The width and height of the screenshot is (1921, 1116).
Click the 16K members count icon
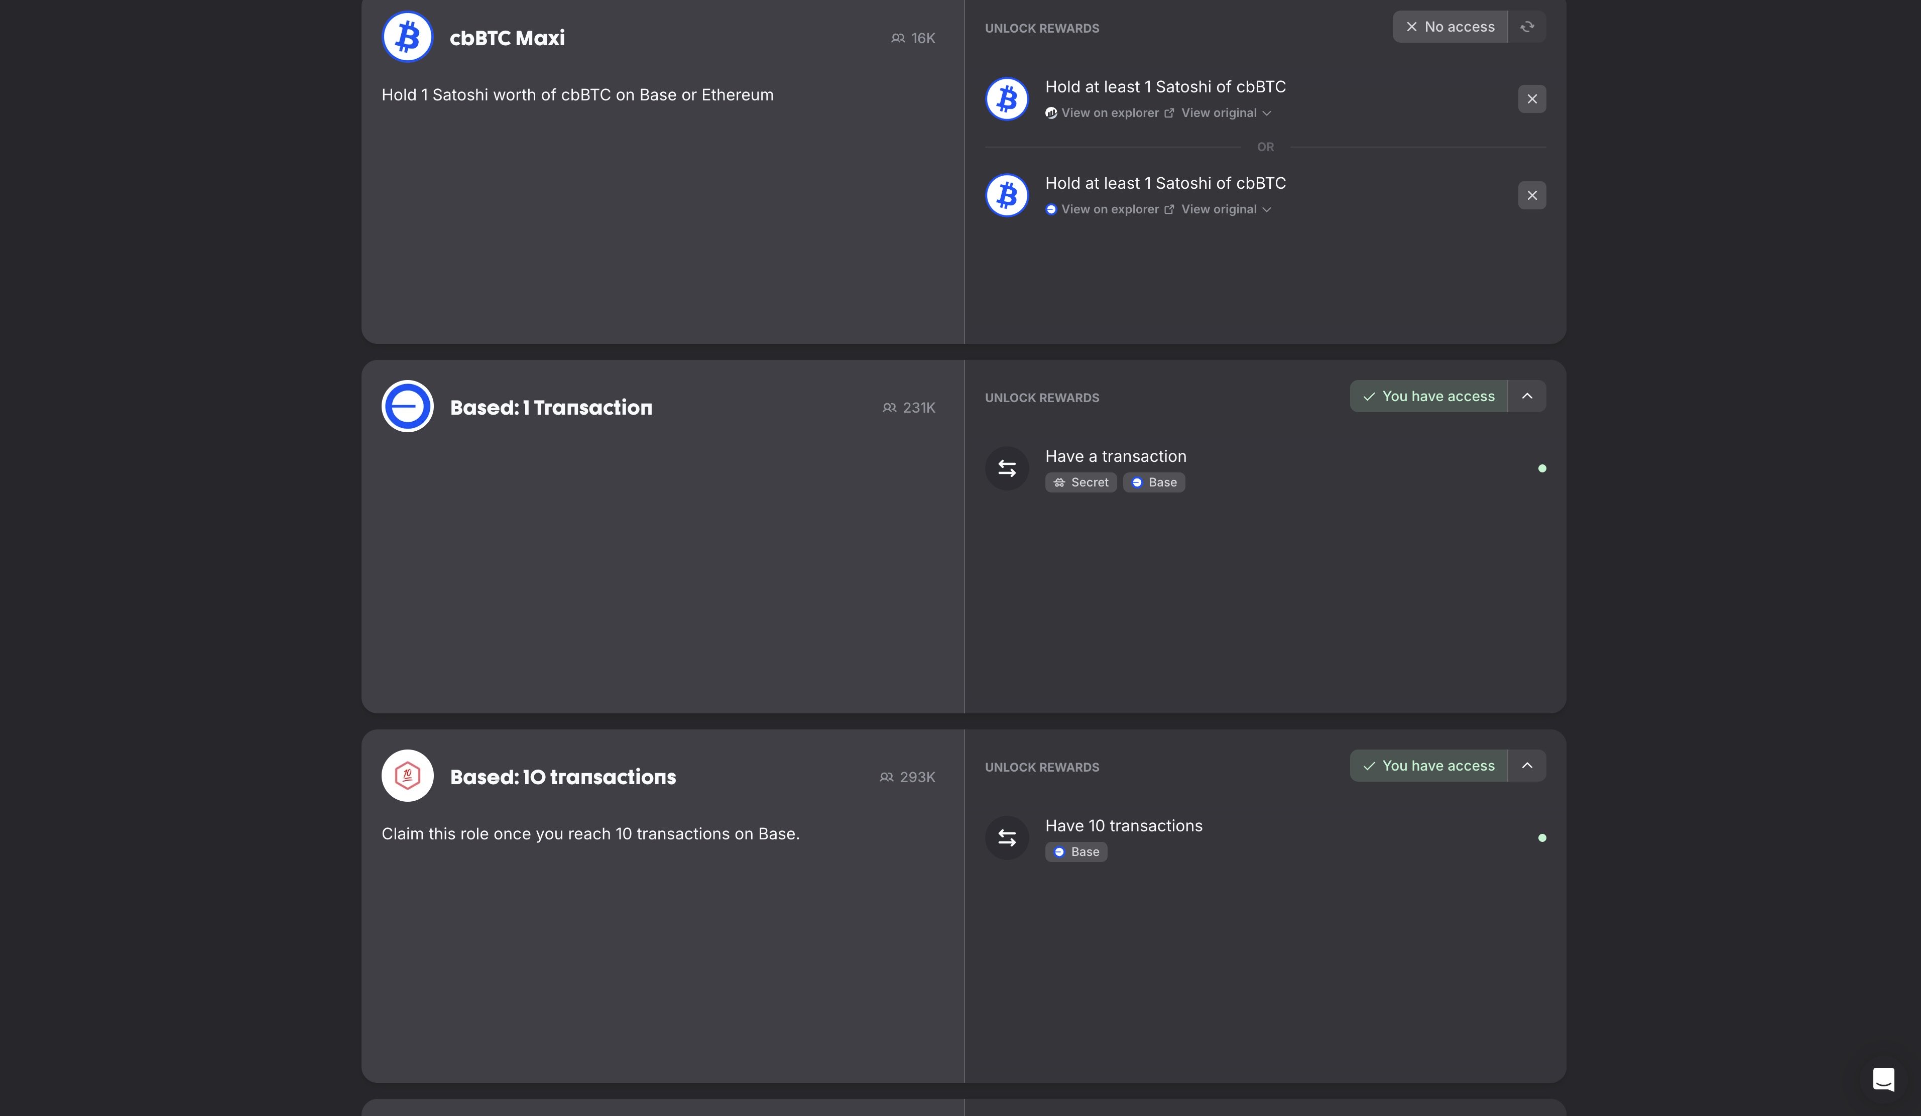(898, 38)
